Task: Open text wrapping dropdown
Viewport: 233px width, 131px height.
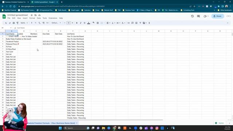Action: click(x=118, y=23)
